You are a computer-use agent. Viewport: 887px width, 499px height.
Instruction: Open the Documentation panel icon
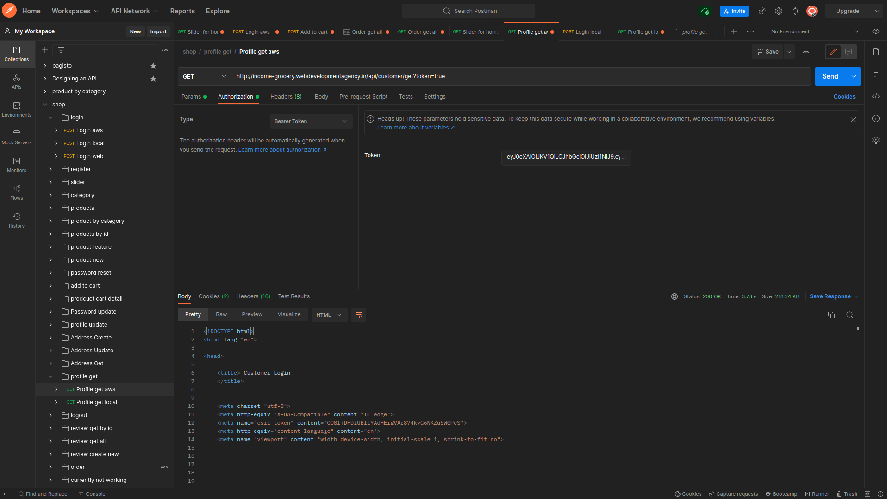point(876,52)
